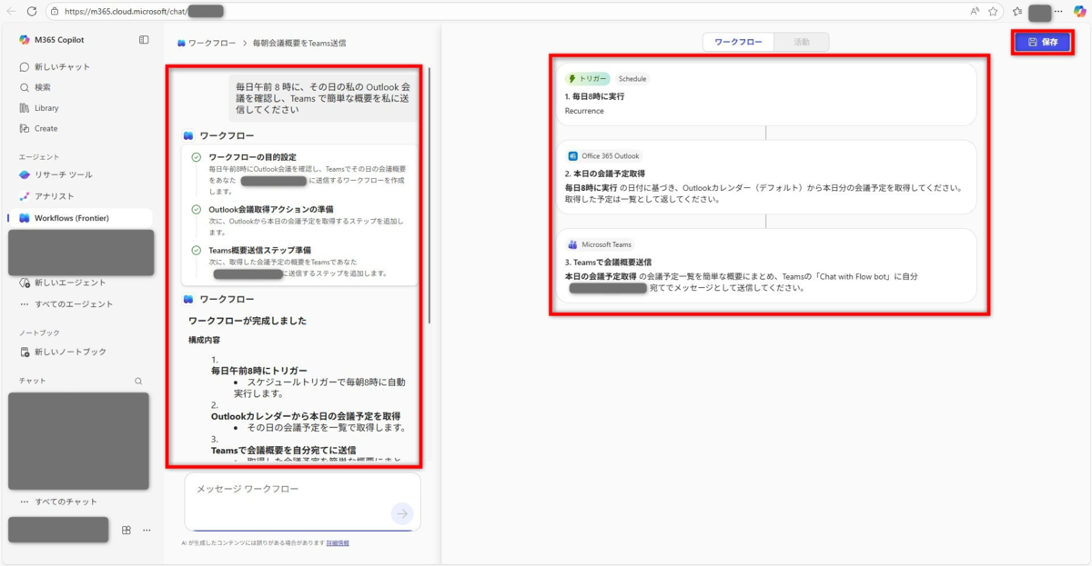Click the search icon beside チャット heading

138,382
